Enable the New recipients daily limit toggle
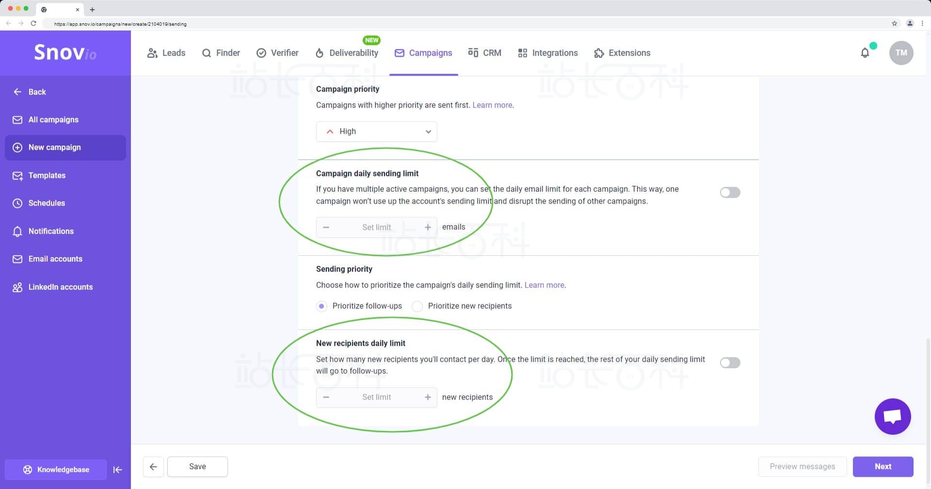The image size is (931, 489). tap(730, 363)
